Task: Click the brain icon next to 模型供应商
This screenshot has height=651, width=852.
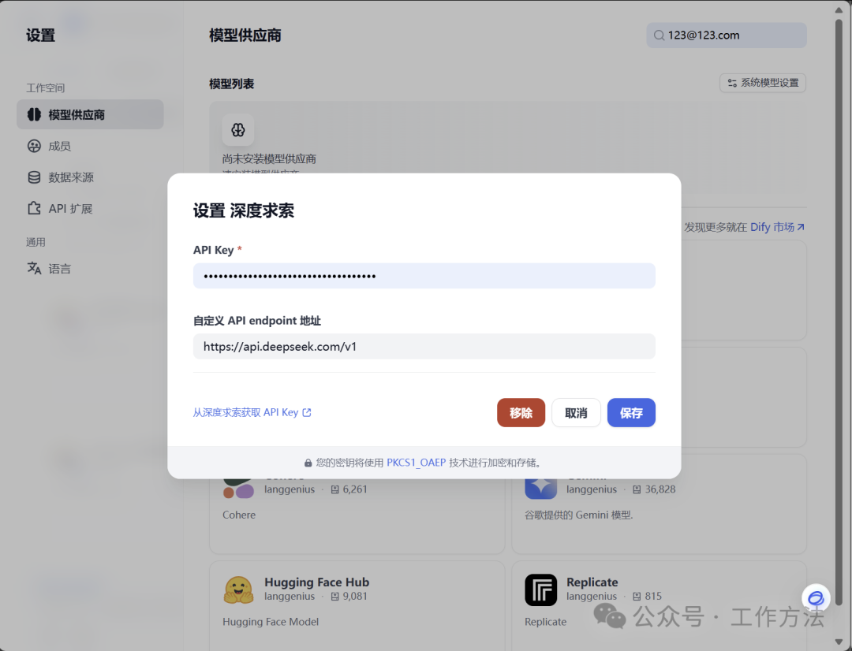Action: pos(34,114)
